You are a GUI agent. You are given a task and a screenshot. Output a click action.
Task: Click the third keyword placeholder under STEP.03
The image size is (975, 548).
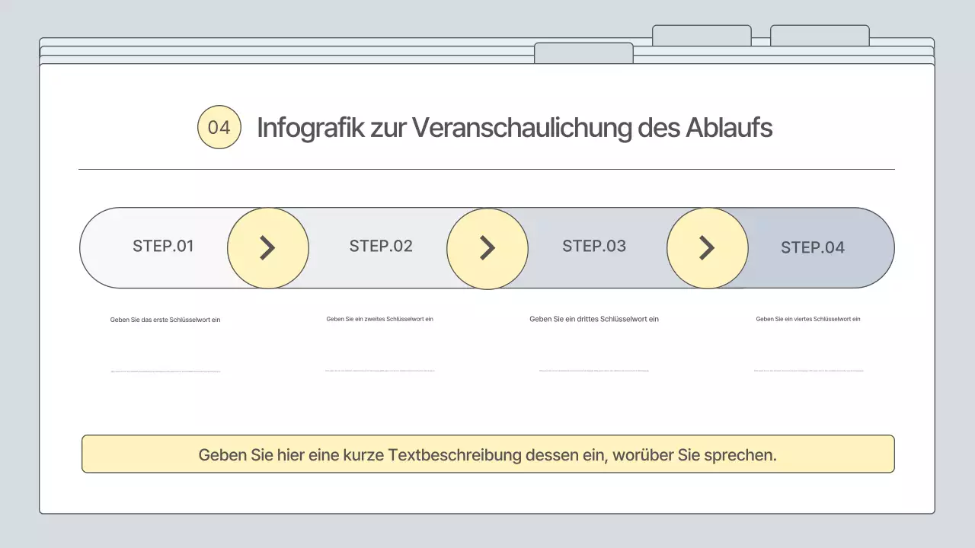[x=594, y=319]
